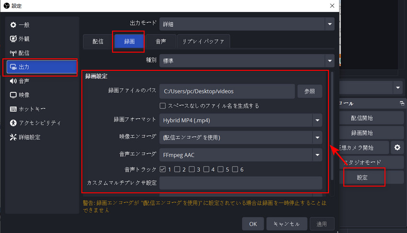Click 配信開始 in main window

tap(372, 118)
